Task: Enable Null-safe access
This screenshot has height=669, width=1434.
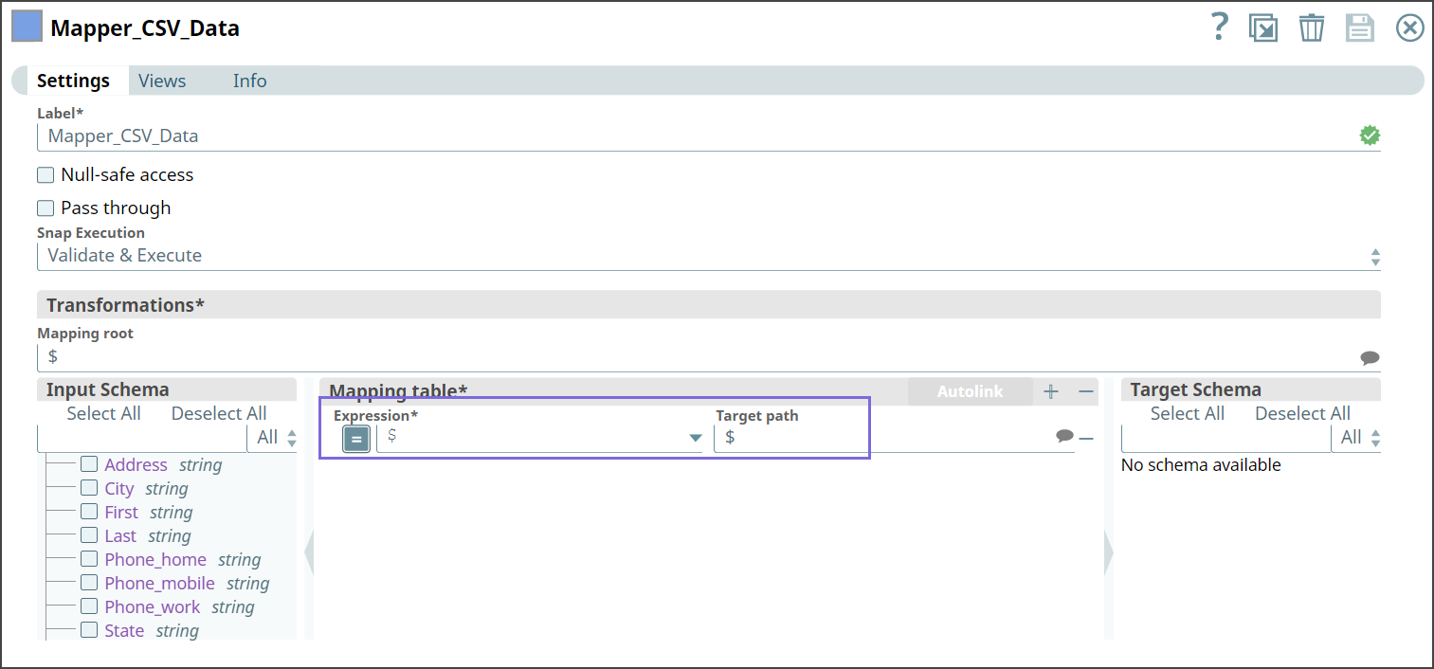Action: (x=45, y=174)
